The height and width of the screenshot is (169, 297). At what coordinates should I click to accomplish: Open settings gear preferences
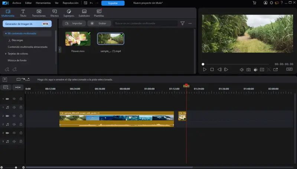coord(271,3)
